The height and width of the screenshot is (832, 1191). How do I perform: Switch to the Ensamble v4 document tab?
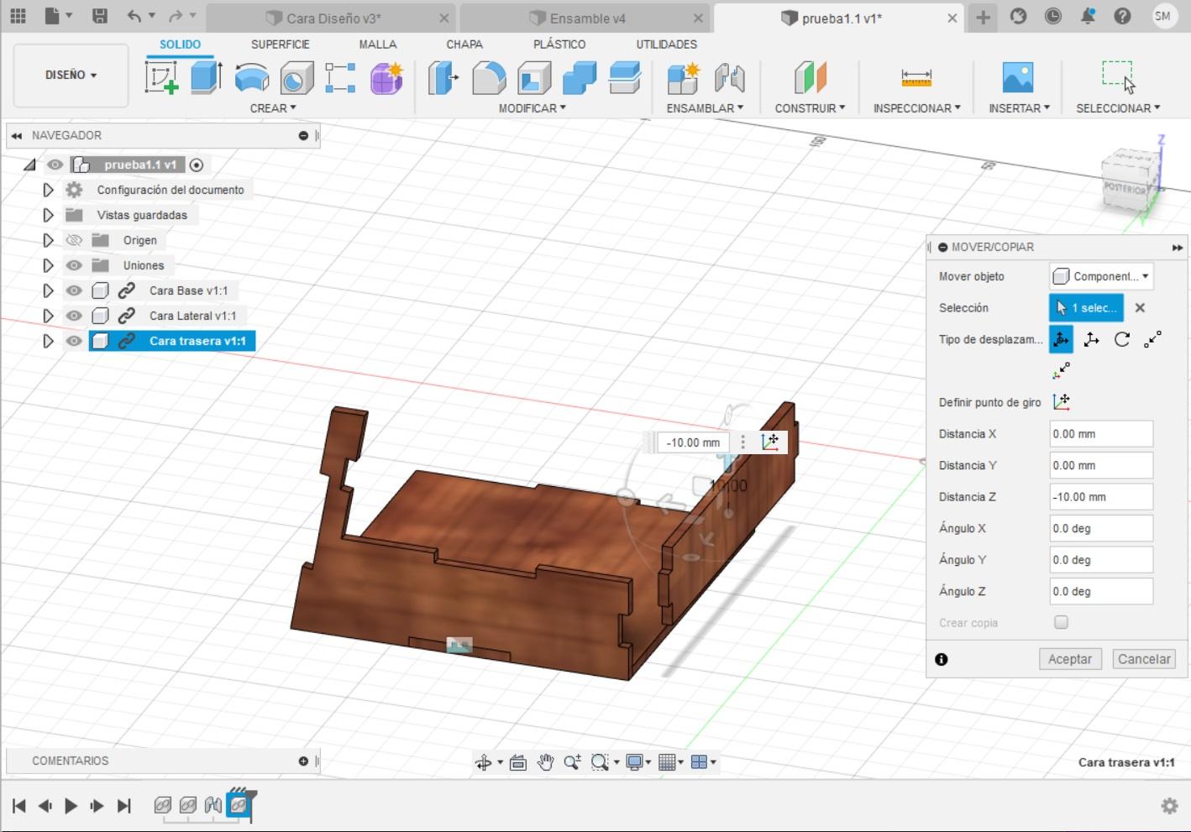pos(587,18)
